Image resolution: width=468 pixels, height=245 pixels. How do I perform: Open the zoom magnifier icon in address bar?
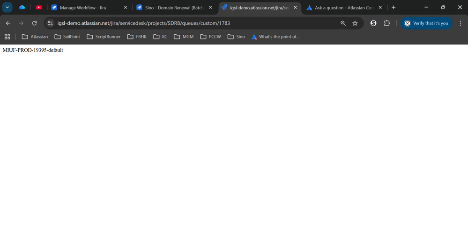coord(343,23)
